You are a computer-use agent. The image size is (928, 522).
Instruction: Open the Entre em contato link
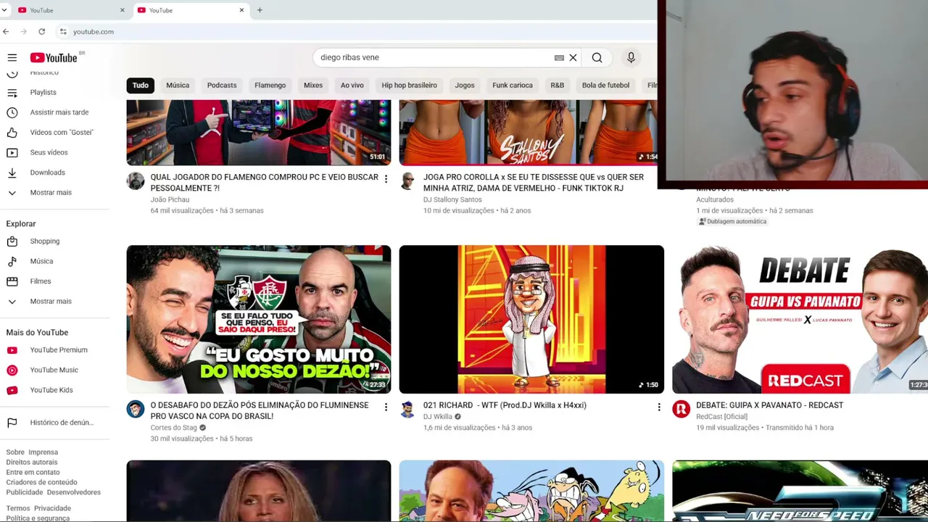click(33, 472)
